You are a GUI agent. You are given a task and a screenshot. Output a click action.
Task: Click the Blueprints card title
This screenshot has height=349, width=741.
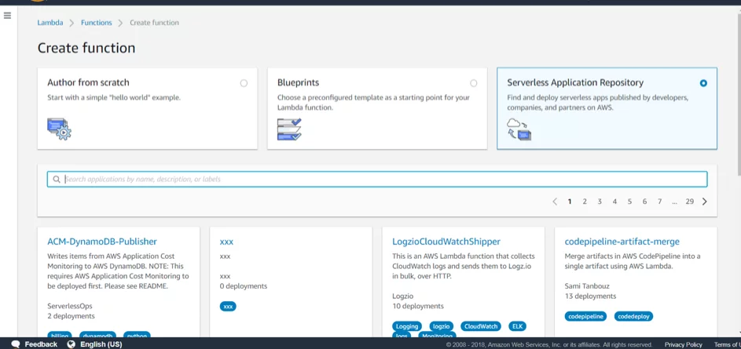(298, 82)
